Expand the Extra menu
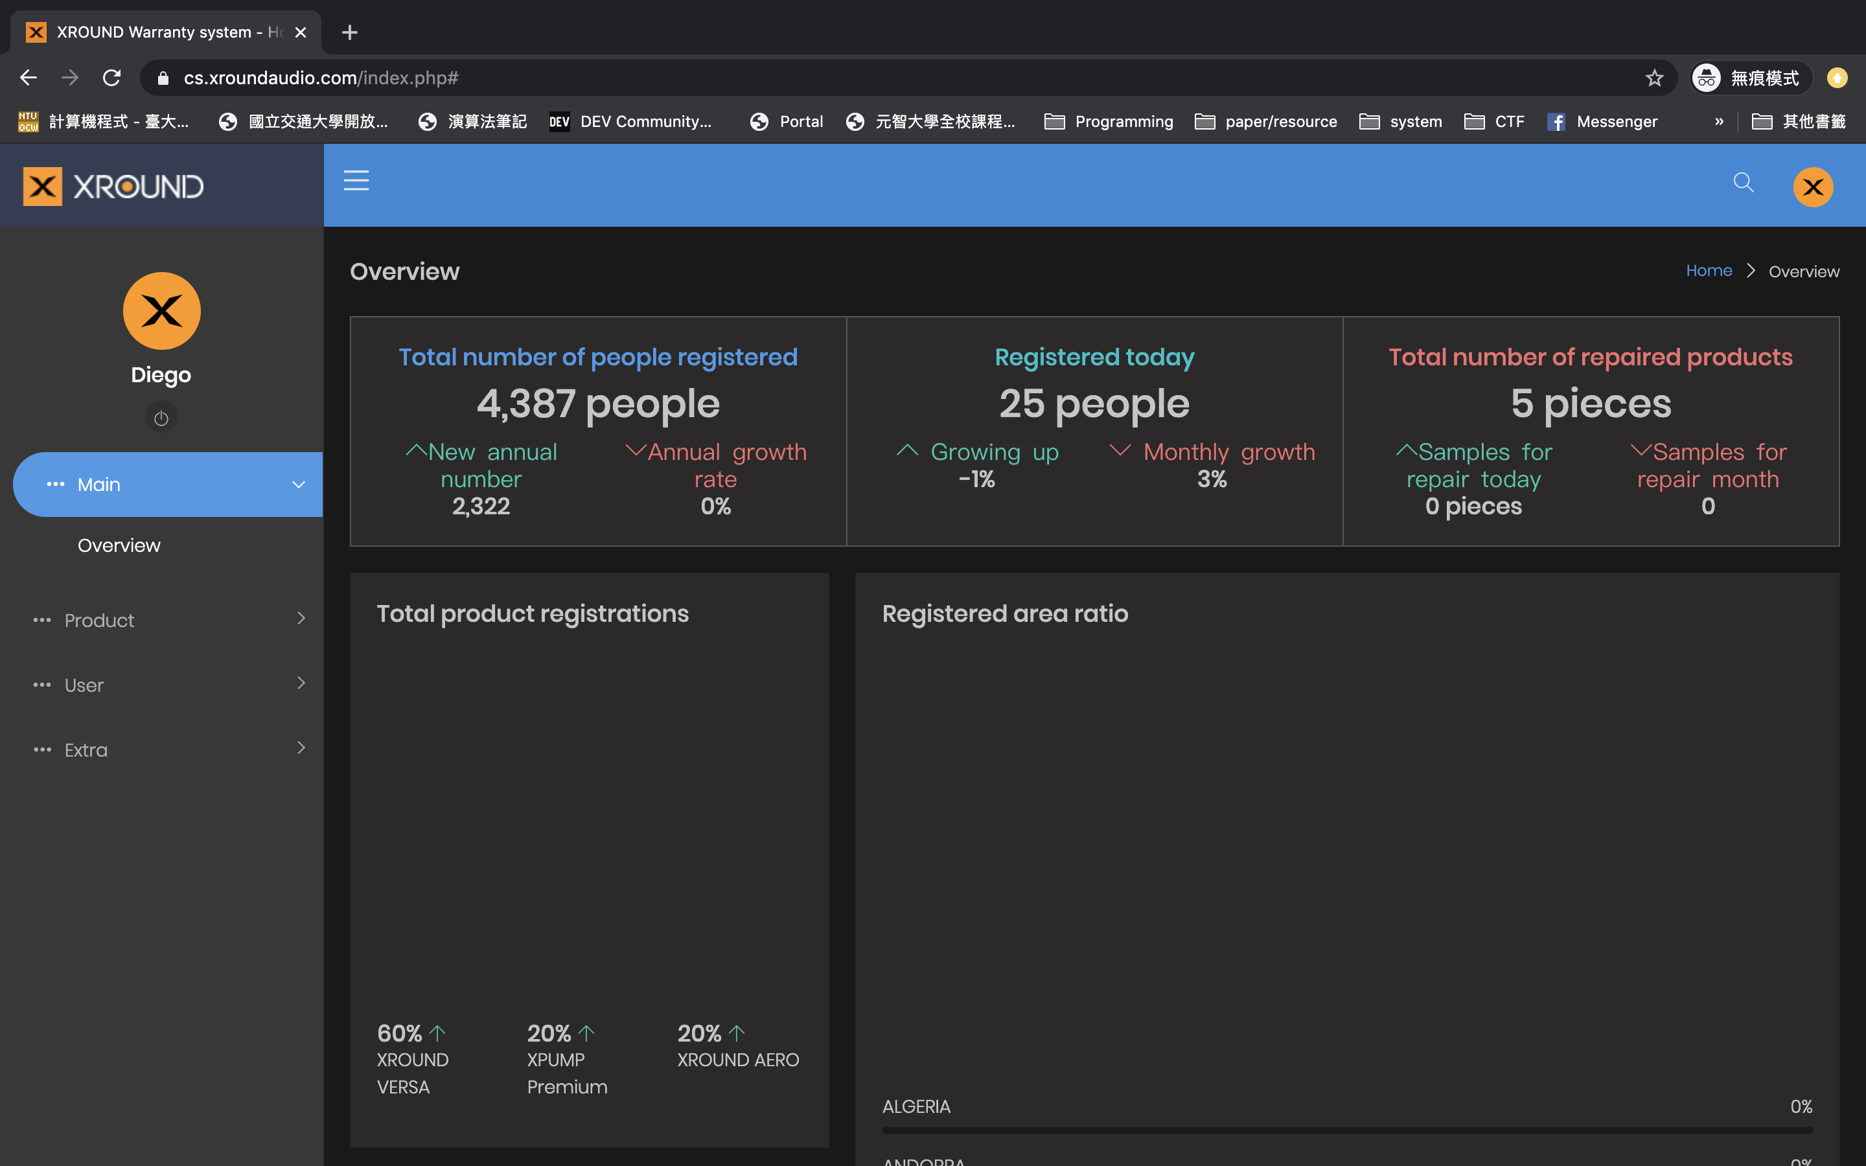Image resolution: width=1866 pixels, height=1166 pixels. (x=168, y=749)
